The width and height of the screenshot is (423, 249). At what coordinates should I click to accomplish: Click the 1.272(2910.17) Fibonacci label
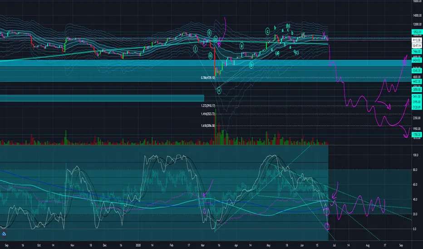[208, 106]
